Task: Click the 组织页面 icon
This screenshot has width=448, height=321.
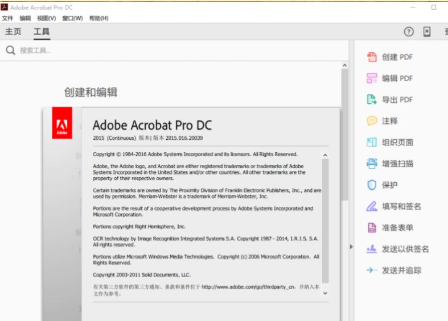Action: coord(372,142)
